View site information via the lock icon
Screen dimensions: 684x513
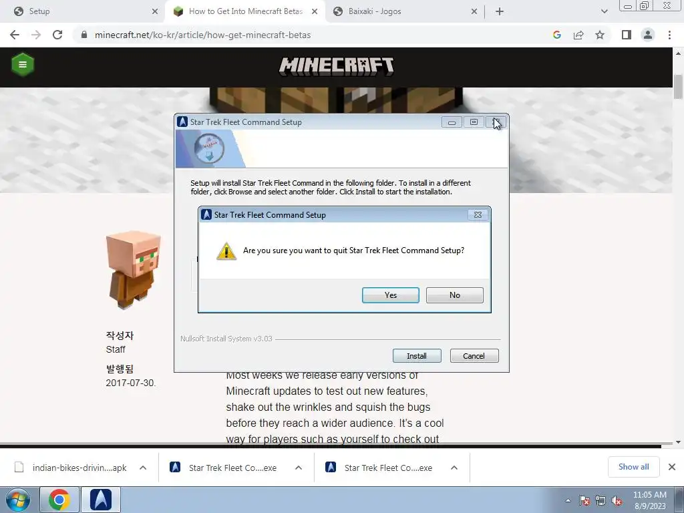point(84,35)
